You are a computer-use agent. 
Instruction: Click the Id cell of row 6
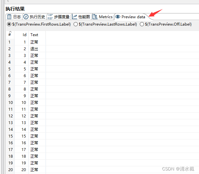click(21, 75)
